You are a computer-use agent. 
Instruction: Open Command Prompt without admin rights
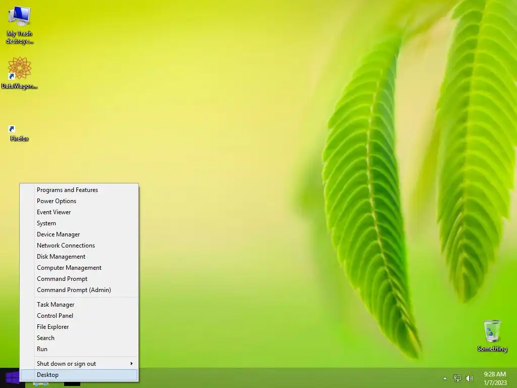[79, 279]
